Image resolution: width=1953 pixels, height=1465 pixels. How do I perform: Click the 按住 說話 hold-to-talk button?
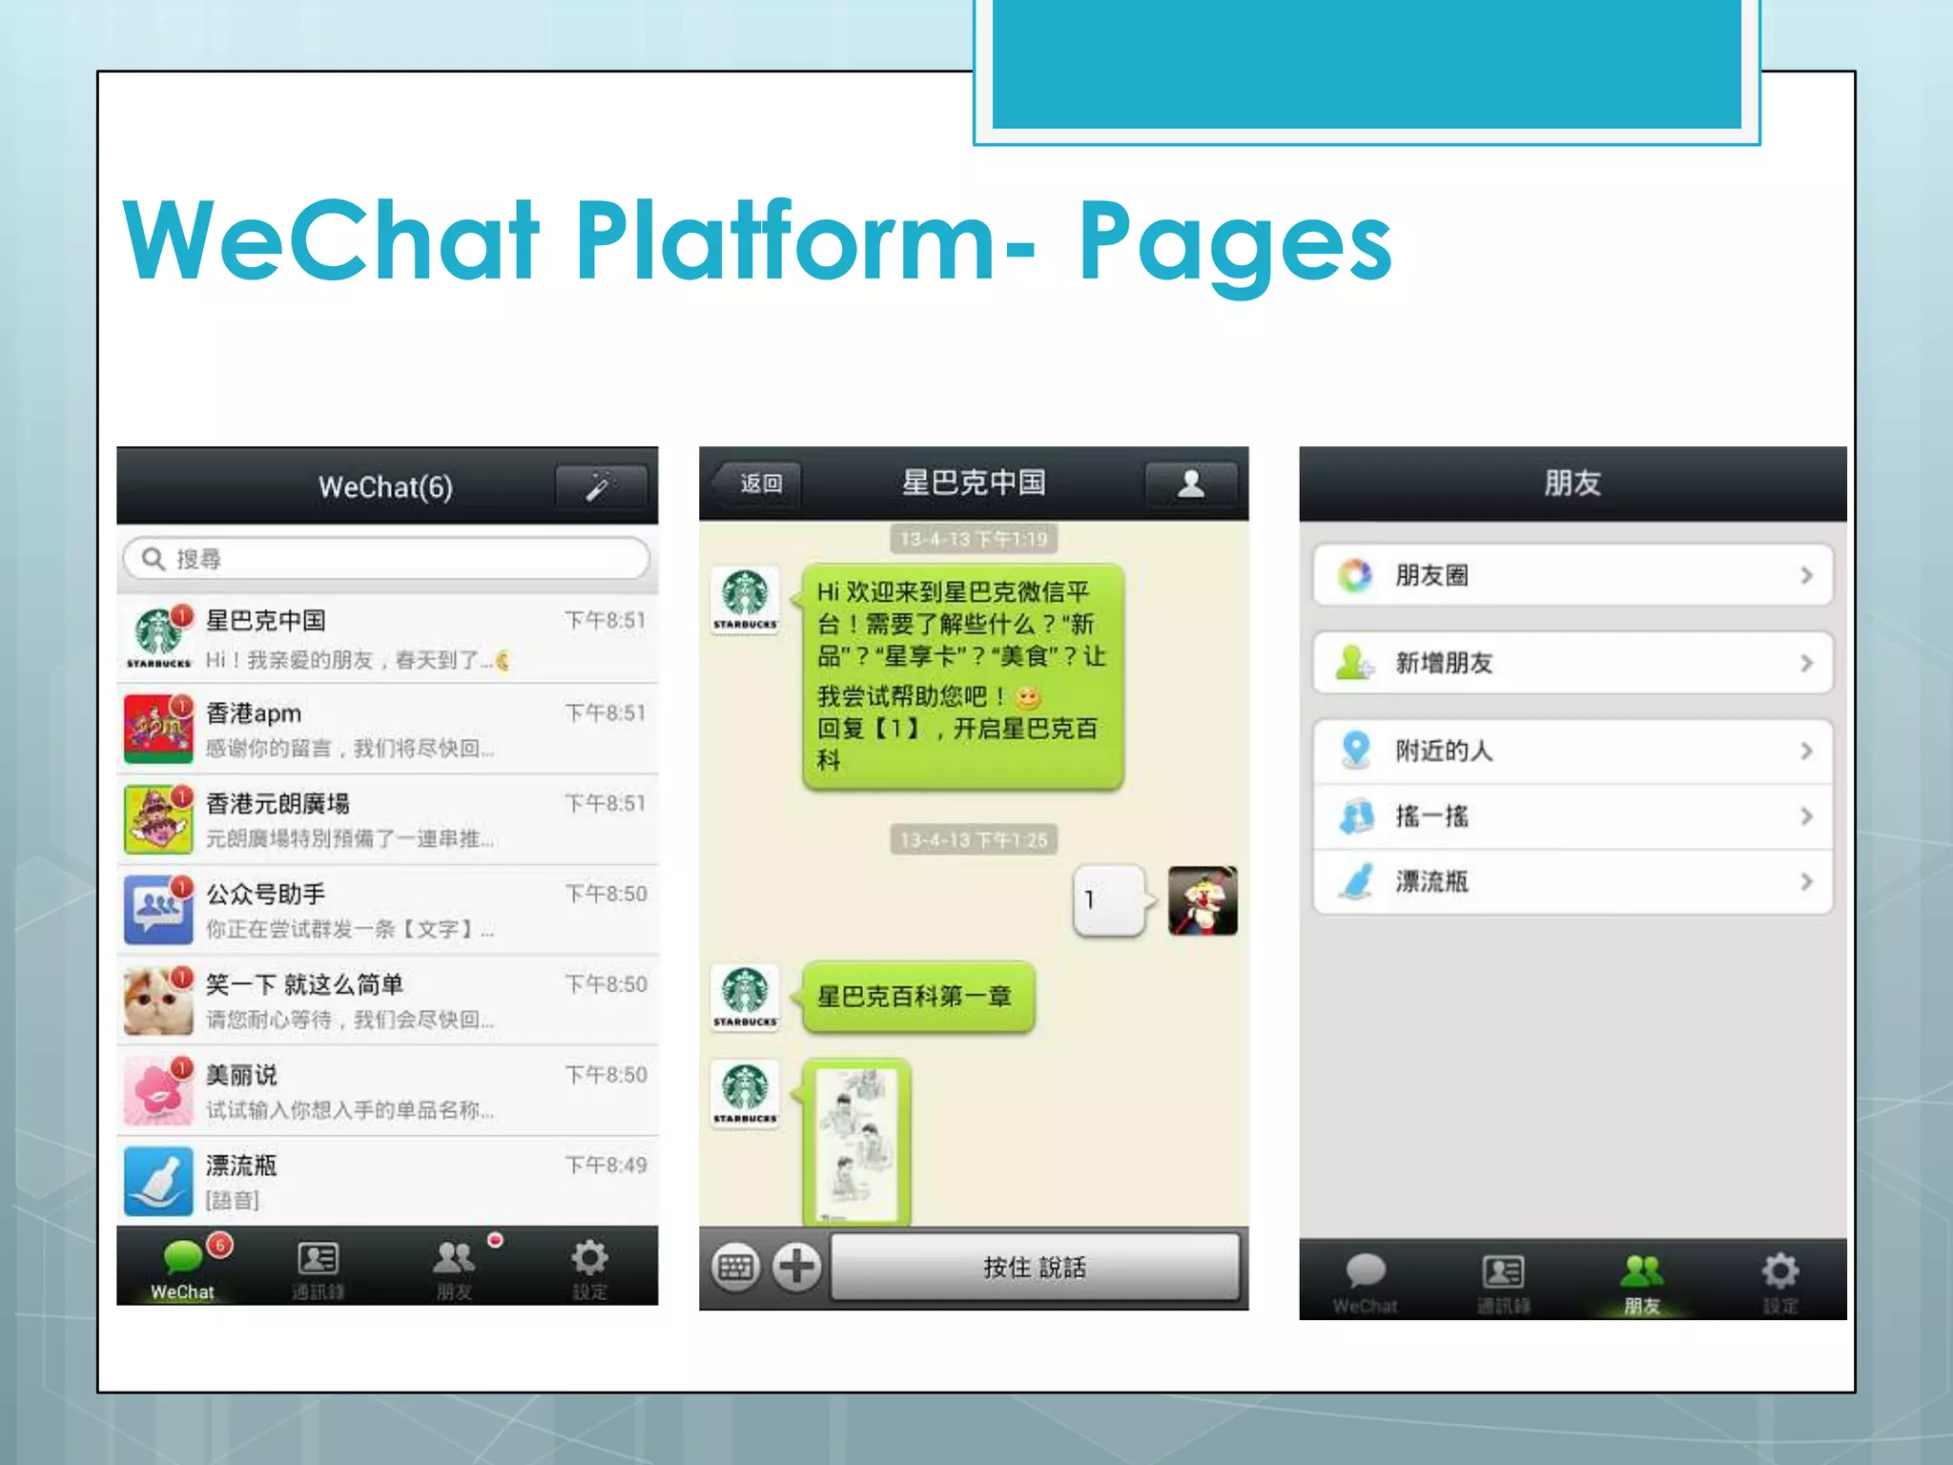click(x=1036, y=1268)
